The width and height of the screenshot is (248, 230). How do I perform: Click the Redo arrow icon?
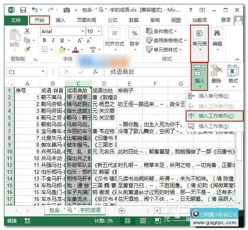tap(51, 10)
